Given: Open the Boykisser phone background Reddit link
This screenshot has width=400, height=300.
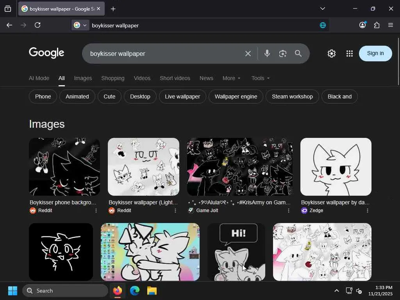Looking at the screenshot, I should [63, 203].
